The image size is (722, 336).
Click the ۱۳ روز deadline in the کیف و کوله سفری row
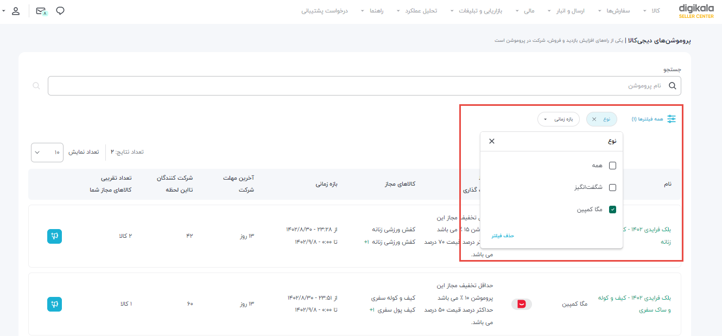(247, 304)
